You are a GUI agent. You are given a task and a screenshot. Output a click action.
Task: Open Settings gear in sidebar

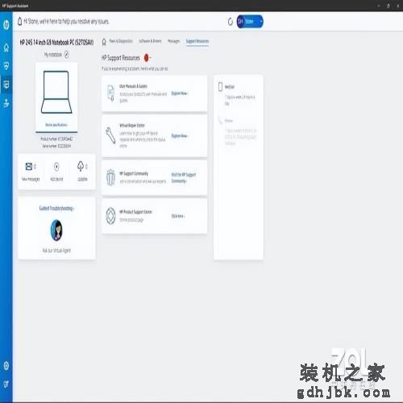tap(6, 366)
